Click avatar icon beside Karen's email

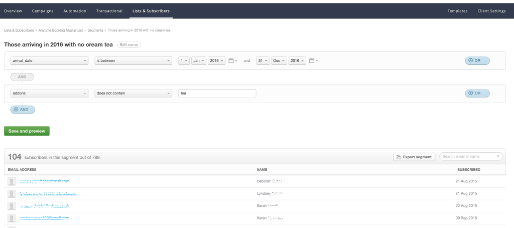(x=12, y=218)
